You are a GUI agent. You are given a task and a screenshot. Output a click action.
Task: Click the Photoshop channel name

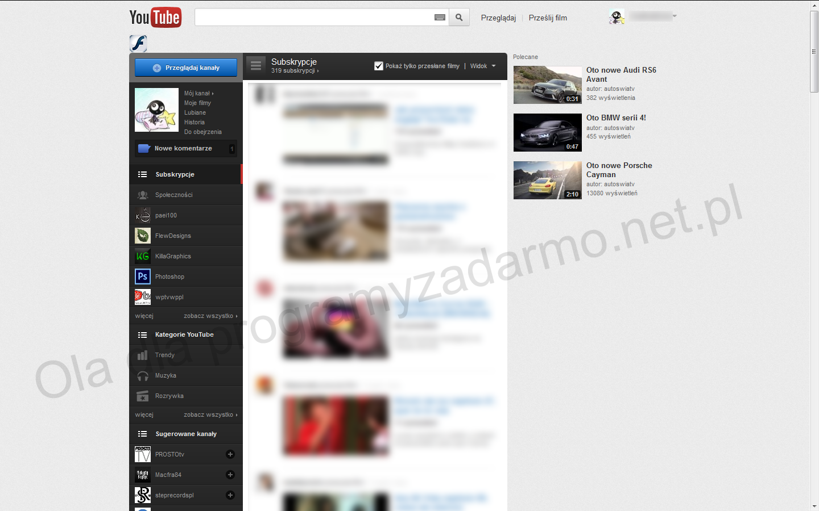pyautogui.click(x=169, y=277)
